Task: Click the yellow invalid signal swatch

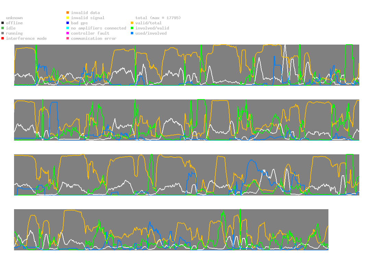Action: 68,18
